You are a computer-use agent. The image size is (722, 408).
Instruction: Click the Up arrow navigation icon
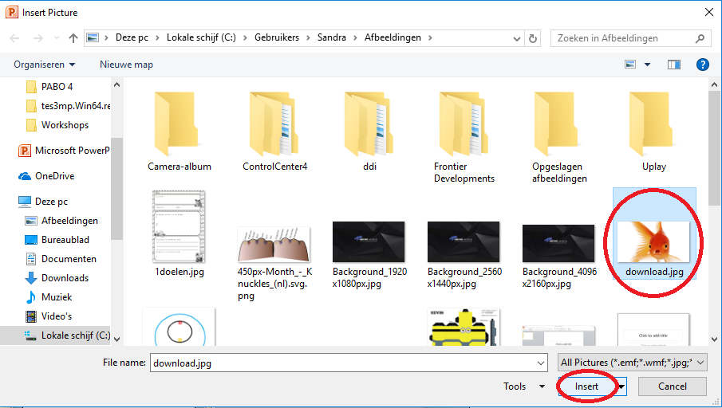(x=73, y=38)
